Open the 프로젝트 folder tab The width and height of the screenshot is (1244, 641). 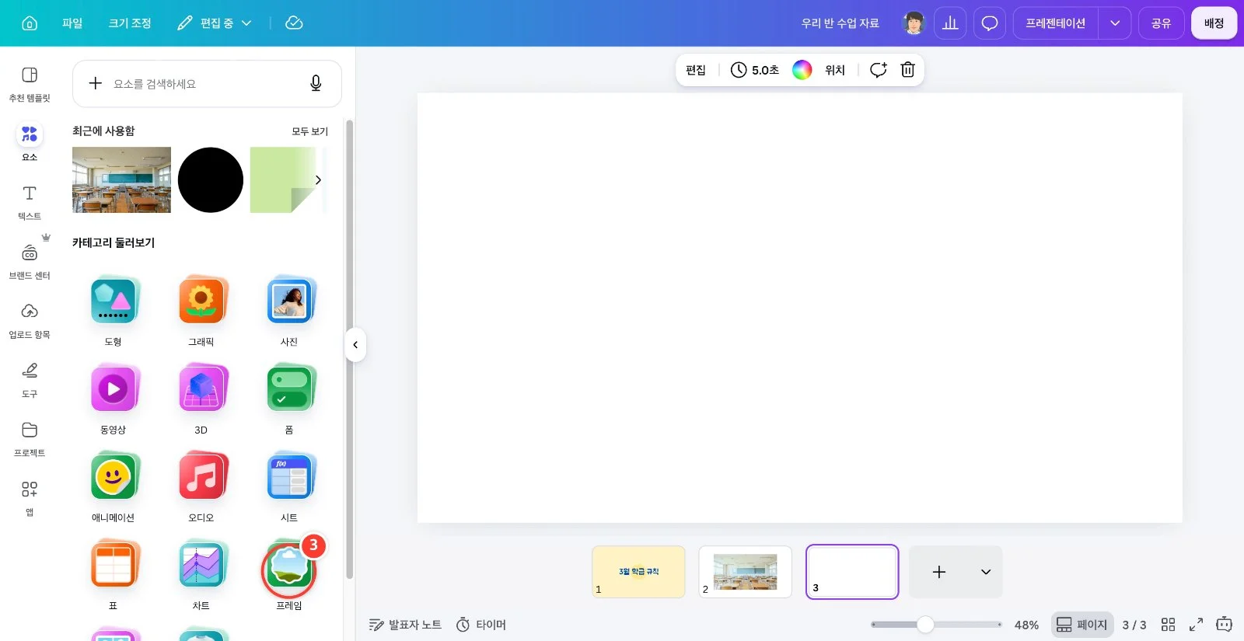click(x=30, y=439)
